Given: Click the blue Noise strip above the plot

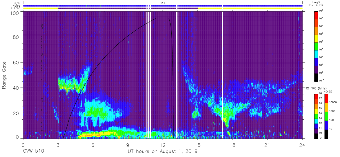Looking at the screenshot, I should (163, 6).
